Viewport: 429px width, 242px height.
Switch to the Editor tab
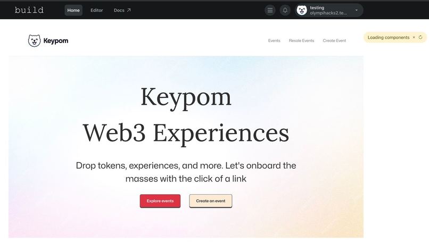pyautogui.click(x=96, y=10)
